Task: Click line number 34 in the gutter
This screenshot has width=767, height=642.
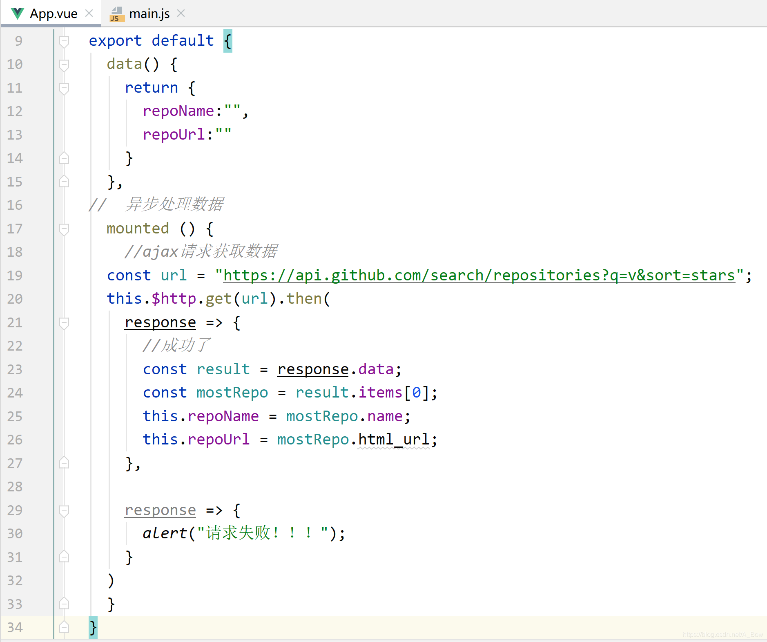Action: tap(15, 627)
